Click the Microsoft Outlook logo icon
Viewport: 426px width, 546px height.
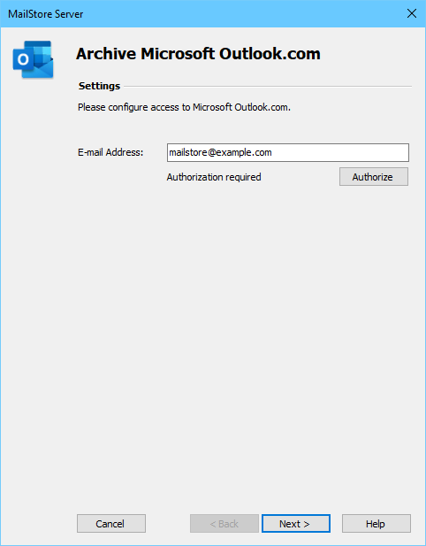(x=33, y=59)
